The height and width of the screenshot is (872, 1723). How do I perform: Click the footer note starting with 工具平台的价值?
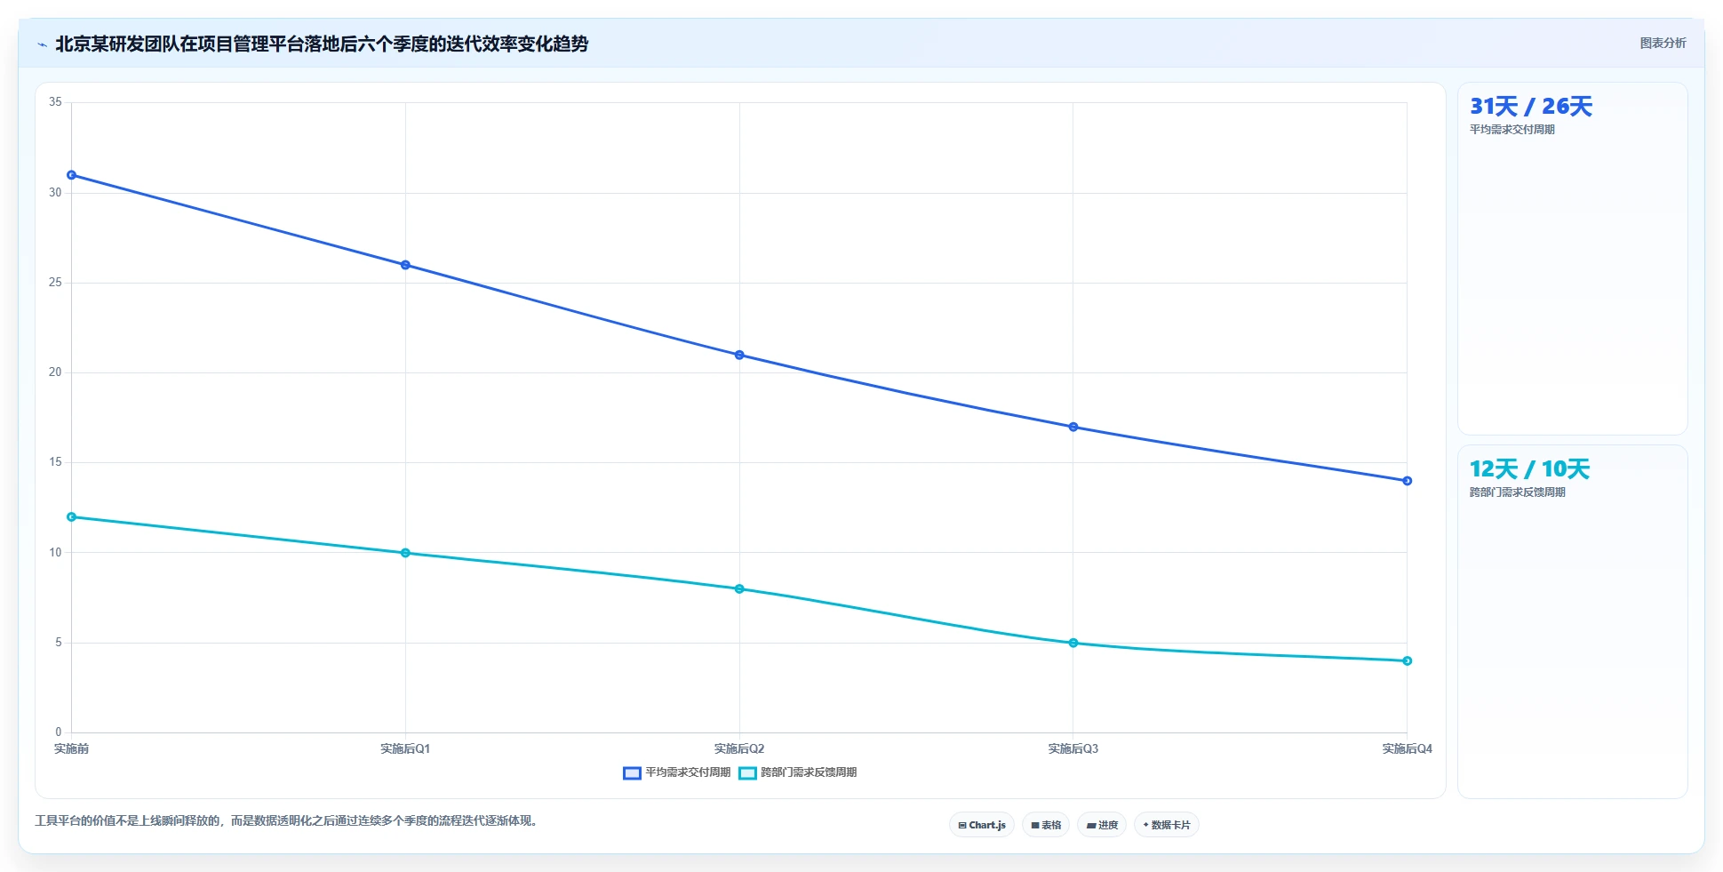(x=287, y=820)
